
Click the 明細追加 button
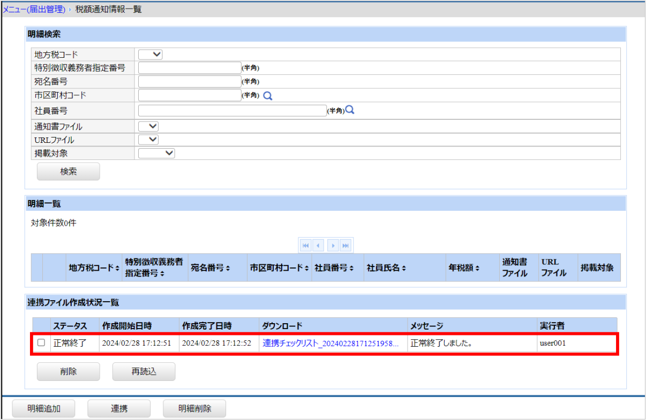43,409
